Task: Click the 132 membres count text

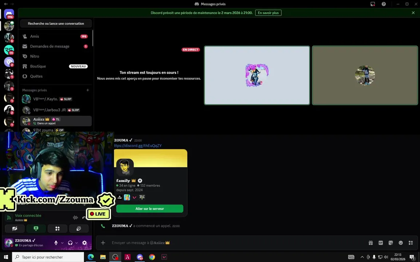Action: 150,185
